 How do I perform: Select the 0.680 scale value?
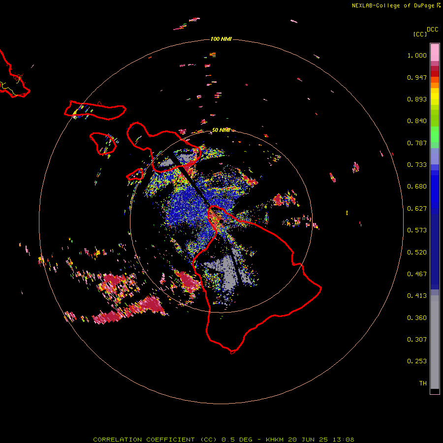[x=417, y=187]
